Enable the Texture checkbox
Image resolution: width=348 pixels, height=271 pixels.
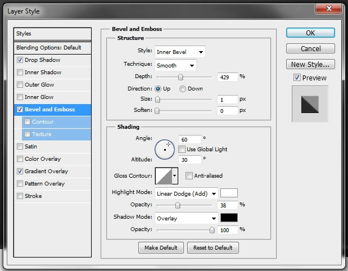pyautogui.click(x=28, y=134)
